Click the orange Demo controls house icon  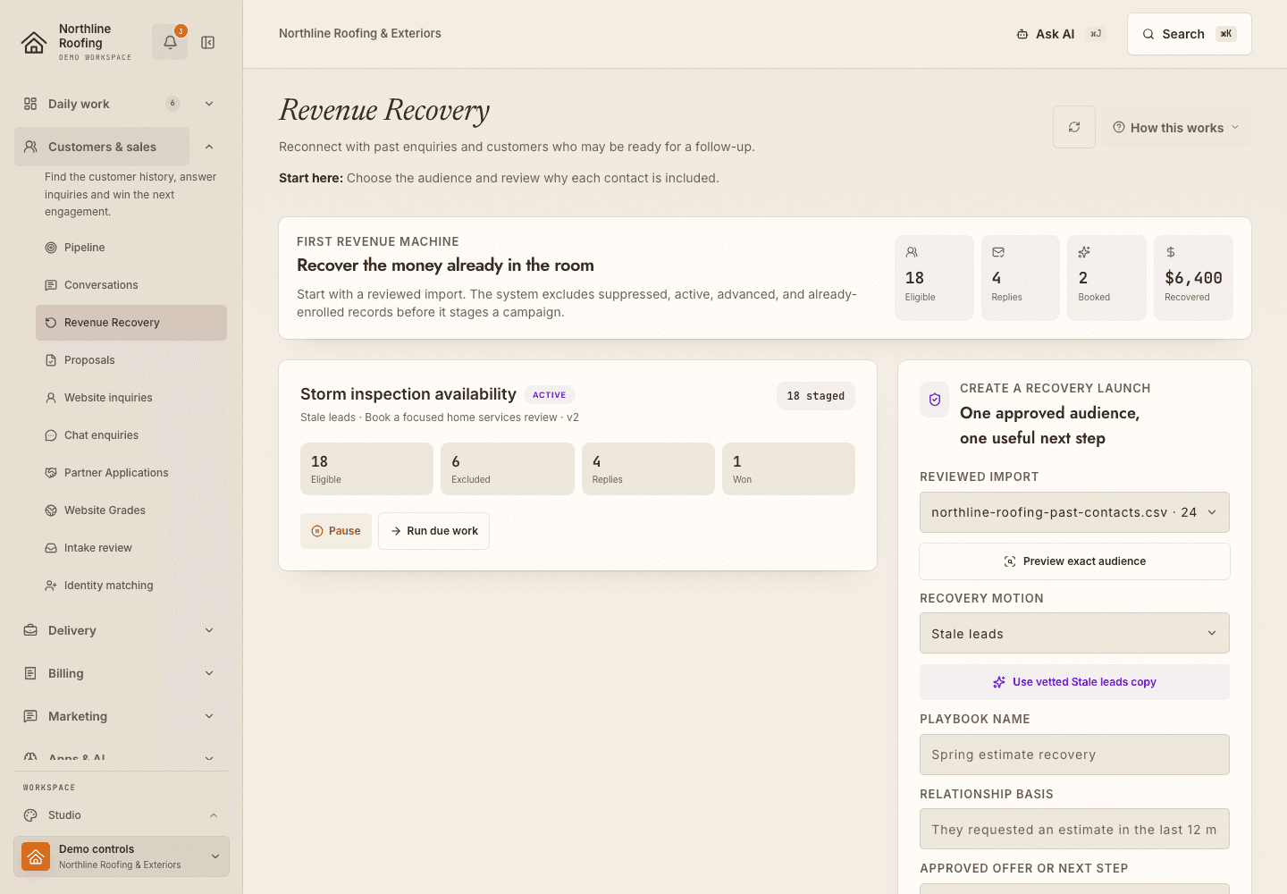[x=36, y=856]
